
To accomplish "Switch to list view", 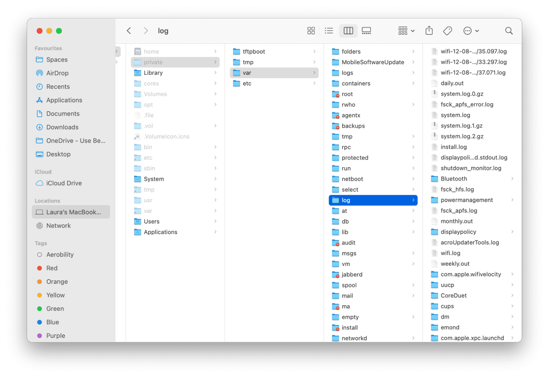I will click(x=329, y=30).
